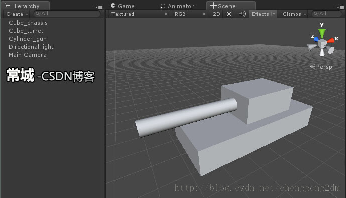Open the RGB render mode dropdown
346x198 pixels.
point(190,14)
